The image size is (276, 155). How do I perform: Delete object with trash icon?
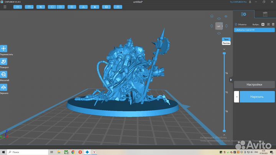273,24
